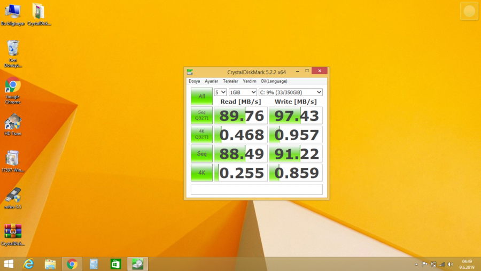This screenshot has width=481, height=271.
Task: Show hidden tray icons arrow
Action: pyautogui.click(x=416, y=264)
